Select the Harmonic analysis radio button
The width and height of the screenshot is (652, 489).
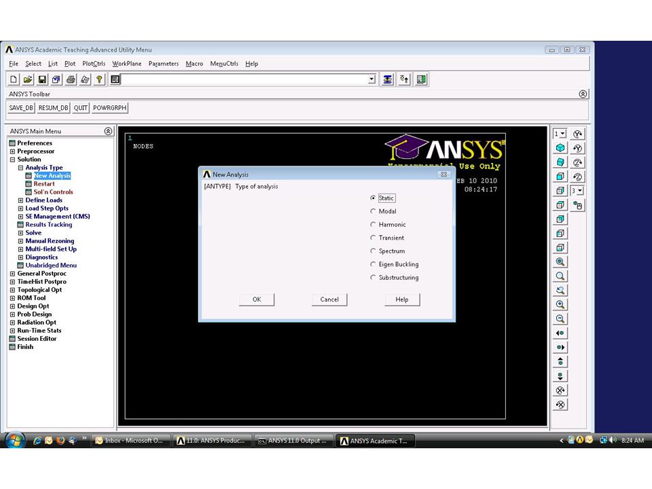coord(373,225)
